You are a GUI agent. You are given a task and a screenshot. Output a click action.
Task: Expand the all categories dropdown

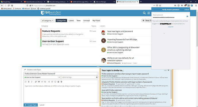point(47,20)
